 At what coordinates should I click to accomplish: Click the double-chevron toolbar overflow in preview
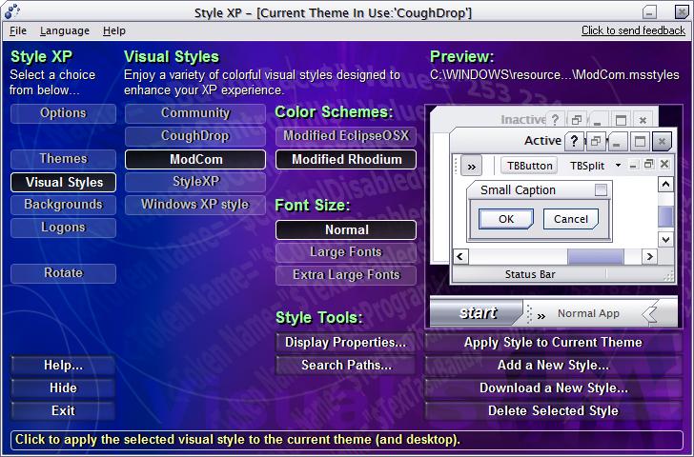471,167
